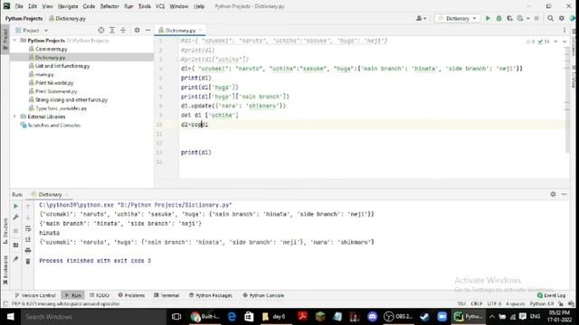Screen dimensions: 579x325
Task: Rerun Dictionary from Run panel play icon
Action: 15,206
